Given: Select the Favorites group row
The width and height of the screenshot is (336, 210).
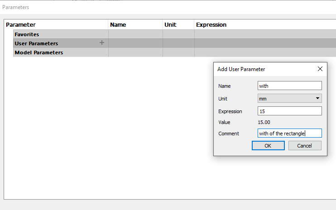Looking at the screenshot, I should click(175, 34).
